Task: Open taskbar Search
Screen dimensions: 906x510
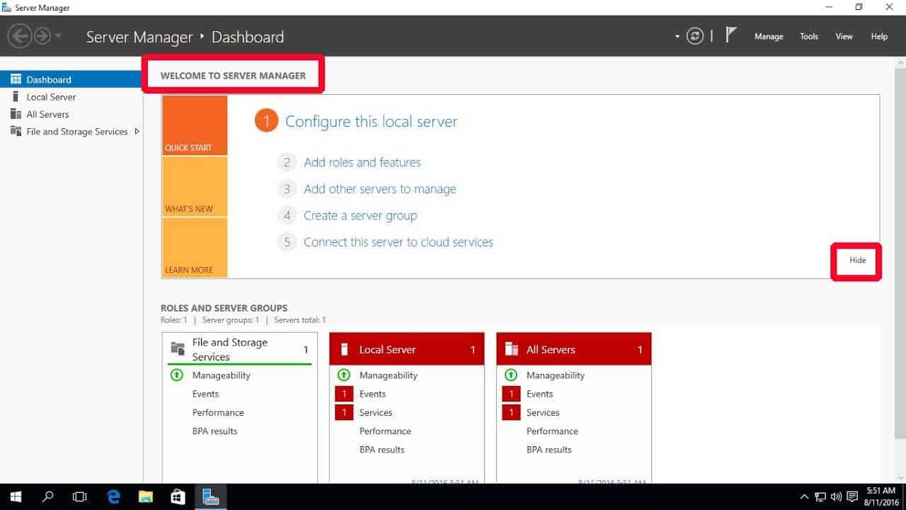Action: click(x=48, y=497)
